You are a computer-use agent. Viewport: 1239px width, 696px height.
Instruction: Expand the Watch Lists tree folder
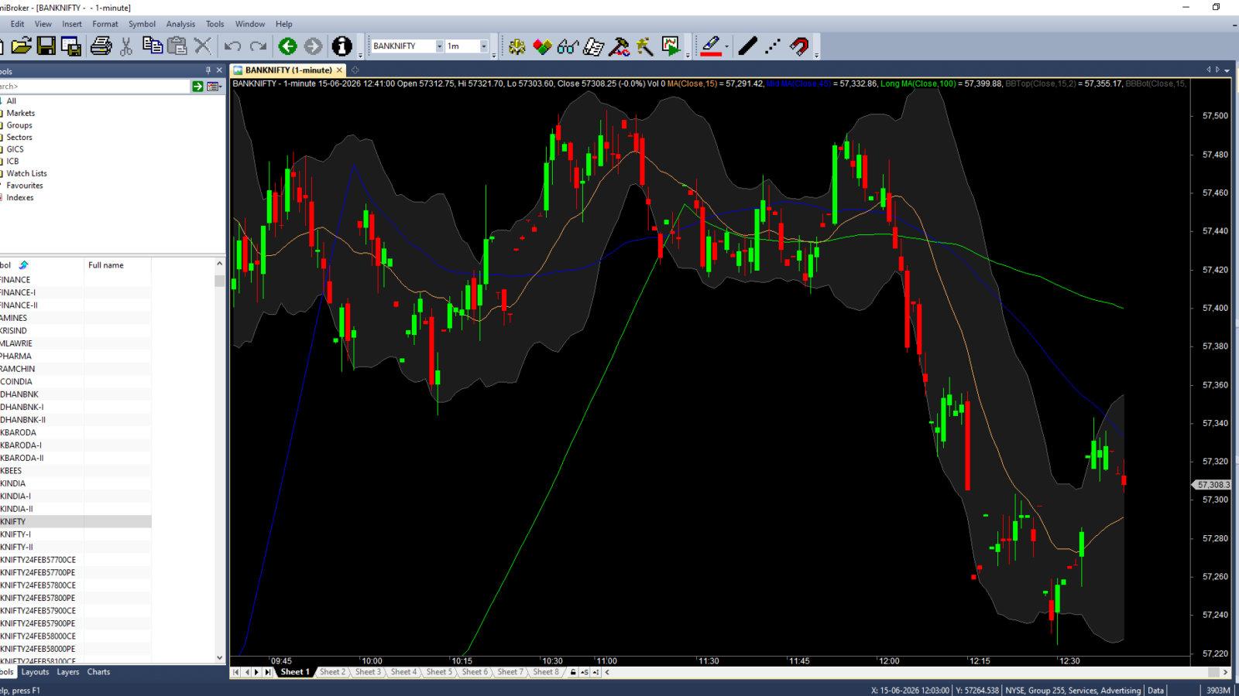pos(26,173)
